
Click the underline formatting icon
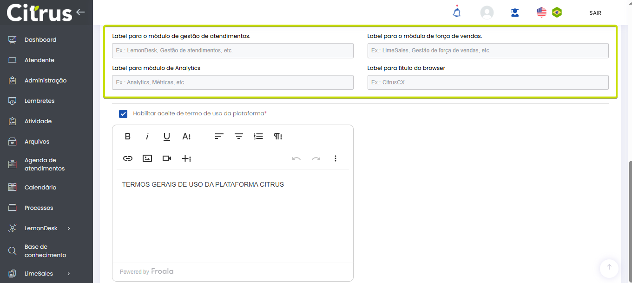(x=167, y=136)
